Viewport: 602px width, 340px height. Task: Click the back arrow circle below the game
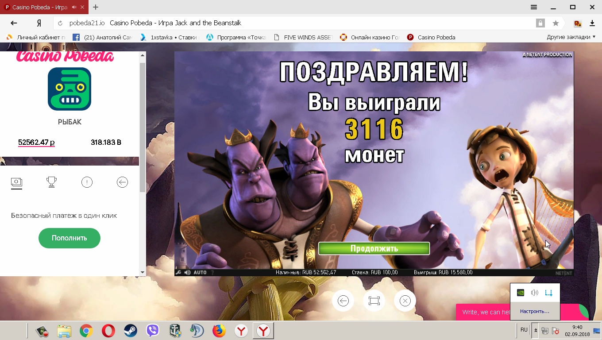[343, 301]
